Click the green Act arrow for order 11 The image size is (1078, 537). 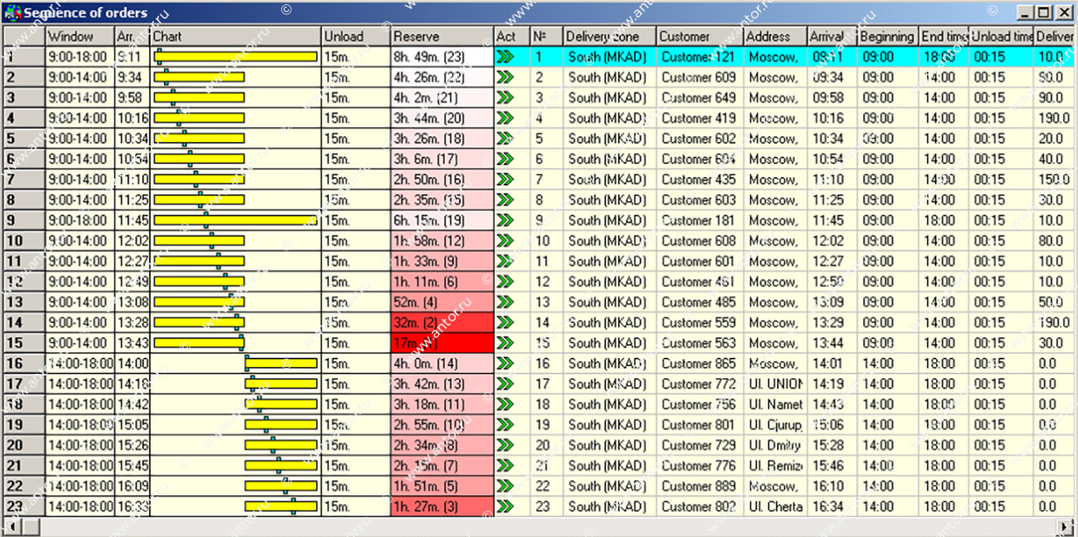tap(506, 261)
